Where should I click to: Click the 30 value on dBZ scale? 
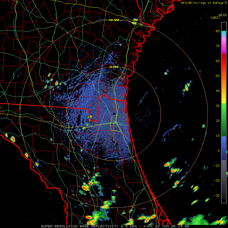218,106
